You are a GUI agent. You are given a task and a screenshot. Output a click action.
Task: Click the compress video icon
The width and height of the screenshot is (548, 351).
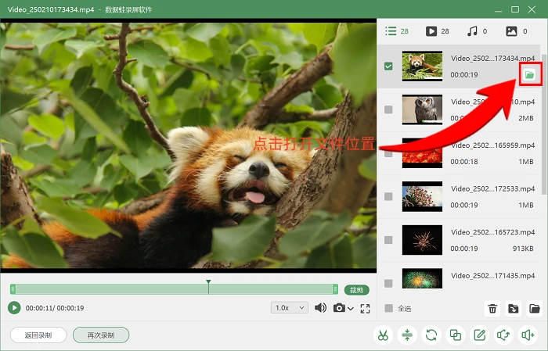point(407,335)
